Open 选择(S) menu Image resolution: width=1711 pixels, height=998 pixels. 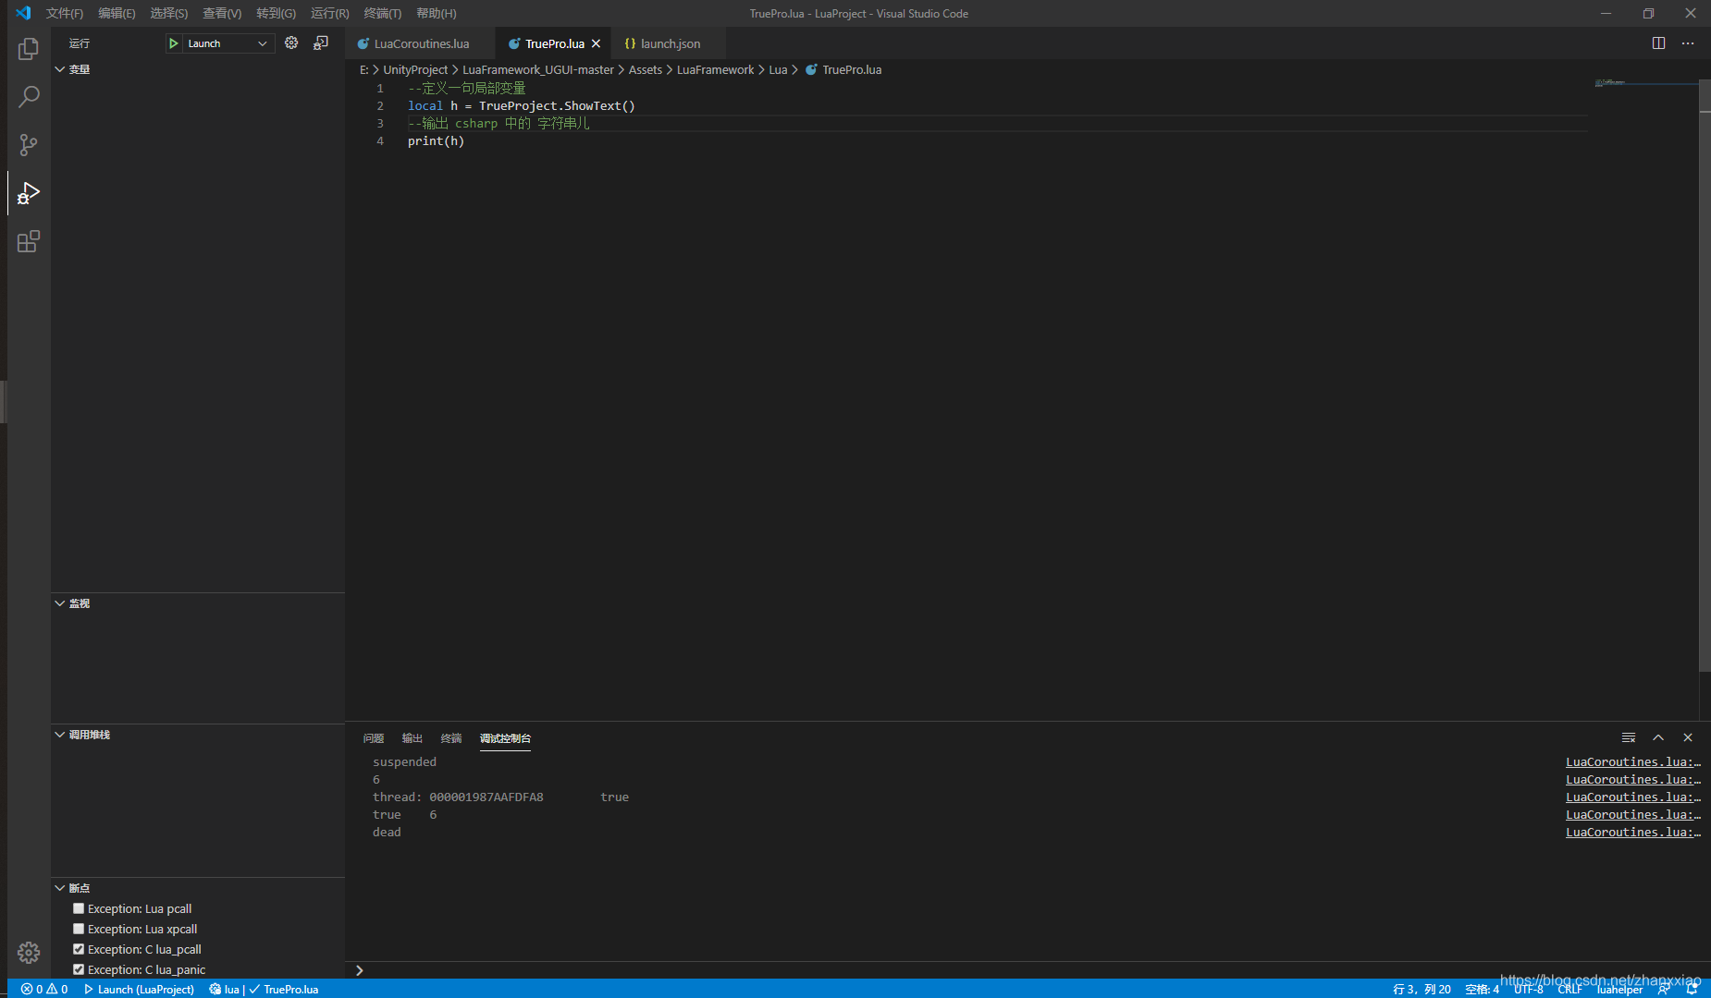169,13
